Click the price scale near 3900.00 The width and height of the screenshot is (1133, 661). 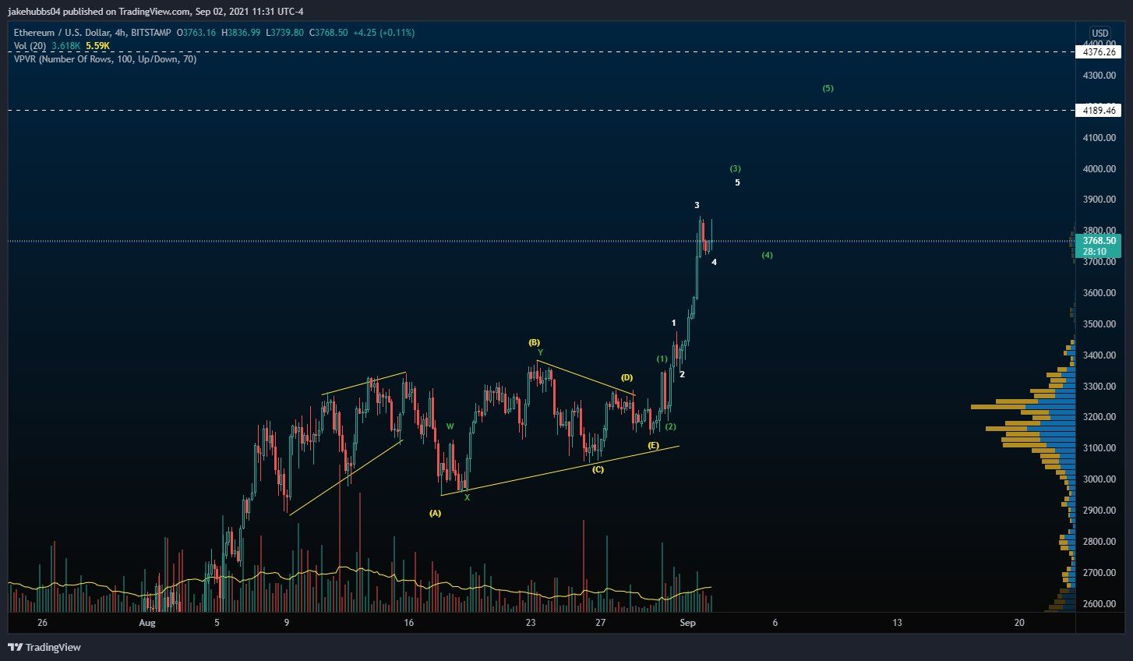pos(1099,199)
